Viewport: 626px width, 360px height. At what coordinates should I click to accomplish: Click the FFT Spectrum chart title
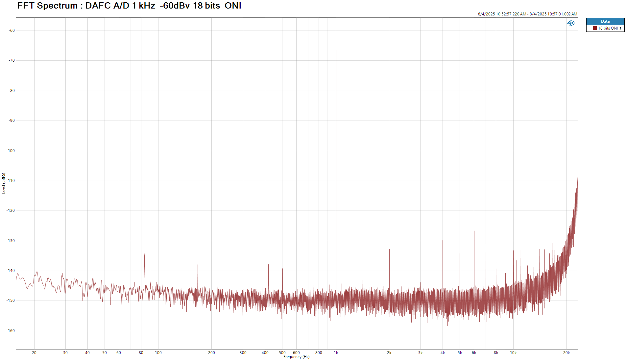[129, 6]
